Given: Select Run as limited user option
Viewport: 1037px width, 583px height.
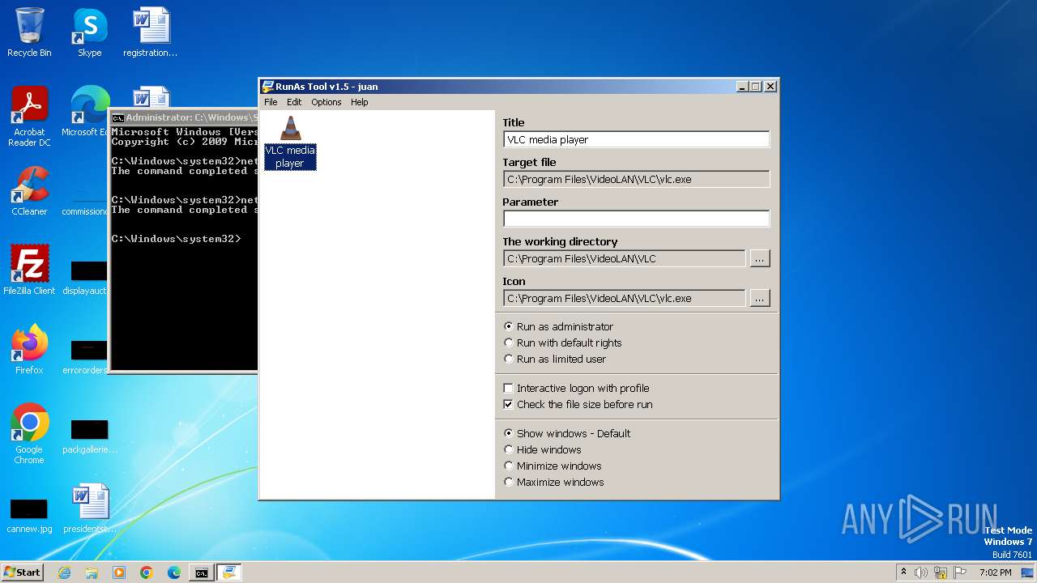Looking at the screenshot, I should (554, 359).
